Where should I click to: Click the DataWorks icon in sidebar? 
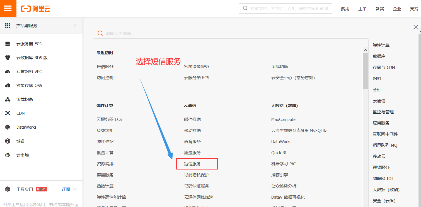(8, 127)
